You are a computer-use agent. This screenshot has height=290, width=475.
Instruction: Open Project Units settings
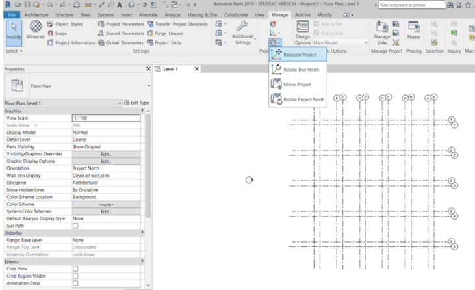[164, 43]
